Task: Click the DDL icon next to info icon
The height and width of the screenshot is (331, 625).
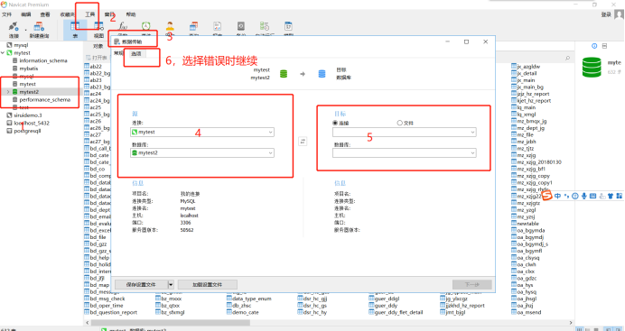Action: click(604, 46)
